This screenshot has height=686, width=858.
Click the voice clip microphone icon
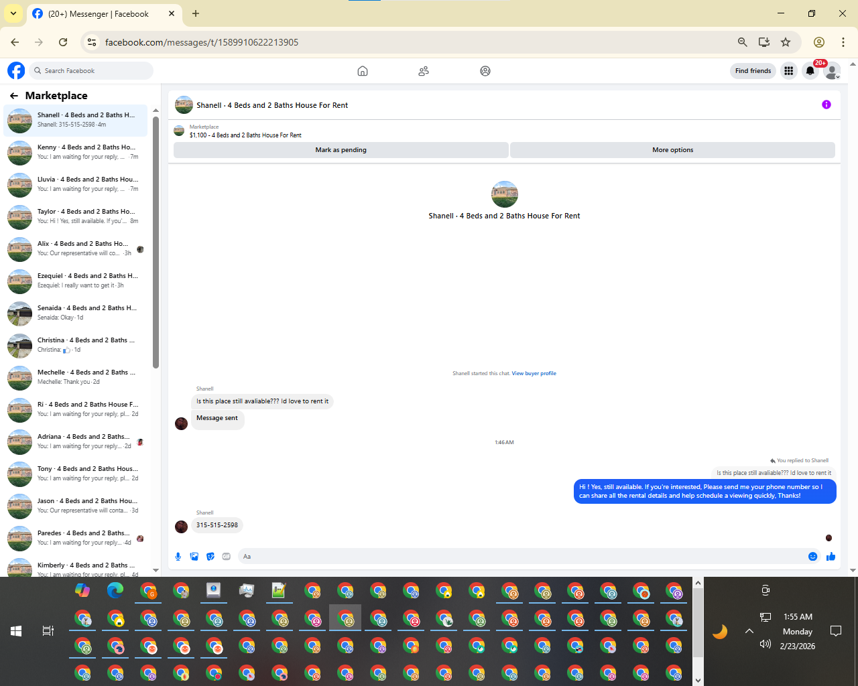click(x=178, y=557)
